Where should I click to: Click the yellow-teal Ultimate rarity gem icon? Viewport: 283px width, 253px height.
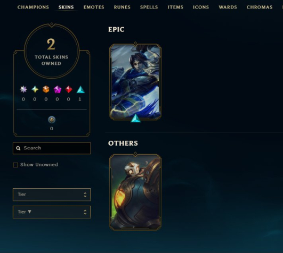[35, 89]
